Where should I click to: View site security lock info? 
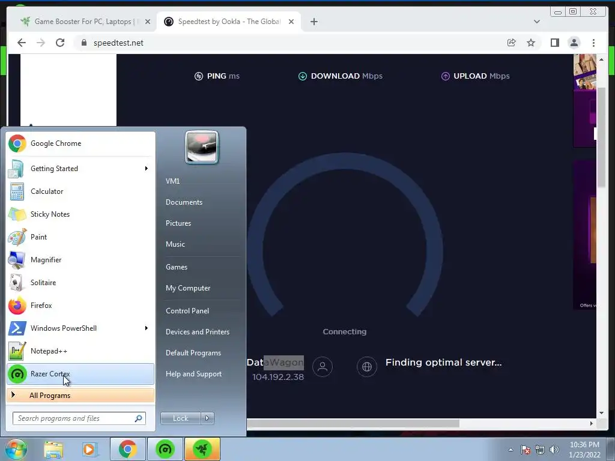click(83, 43)
